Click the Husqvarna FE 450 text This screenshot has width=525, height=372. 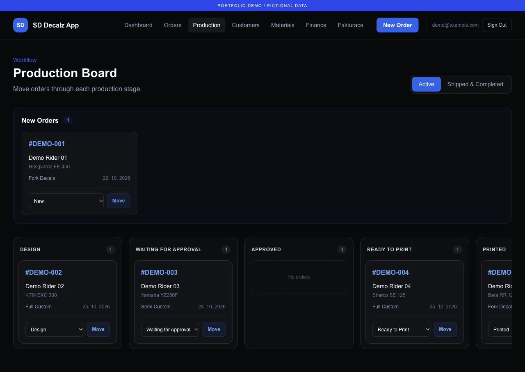pos(49,167)
